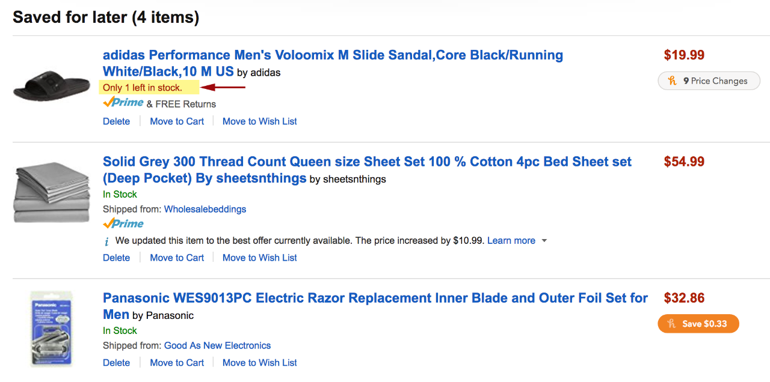Delete the adidas sandal from saved items
The image size is (770, 382).
[116, 121]
